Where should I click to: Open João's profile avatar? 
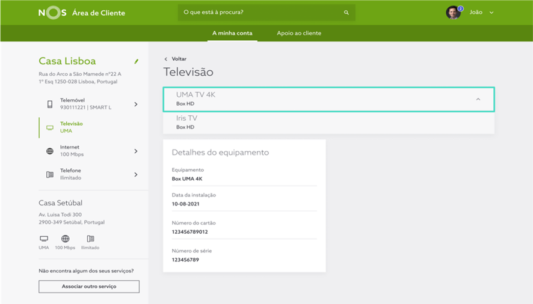coord(453,13)
